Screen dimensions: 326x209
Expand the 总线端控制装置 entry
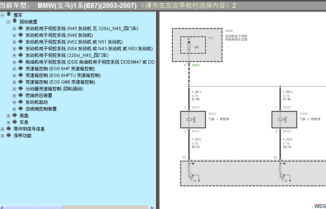click(x=14, y=109)
